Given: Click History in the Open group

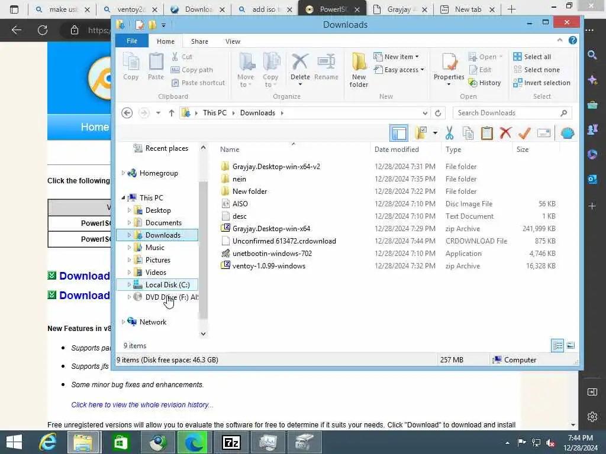Looking at the screenshot, I should click(x=484, y=83).
